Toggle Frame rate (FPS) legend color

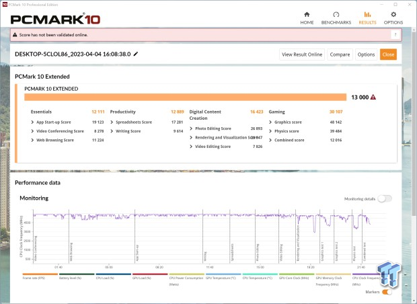pyautogui.click(x=40, y=274)
